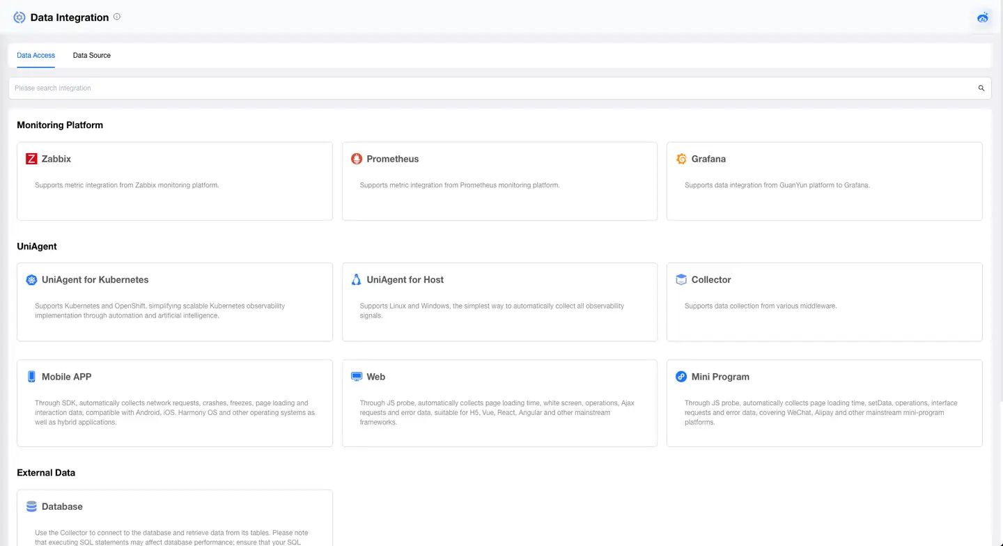Click the Web monitor icon

point(357,377)
